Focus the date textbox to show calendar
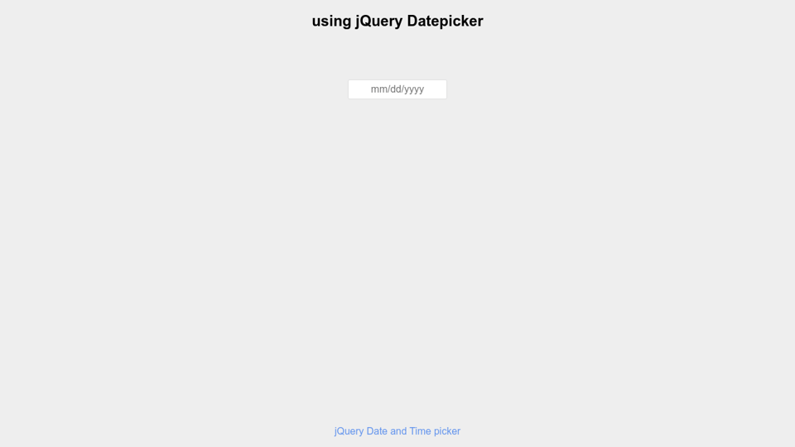 [397, 89]
